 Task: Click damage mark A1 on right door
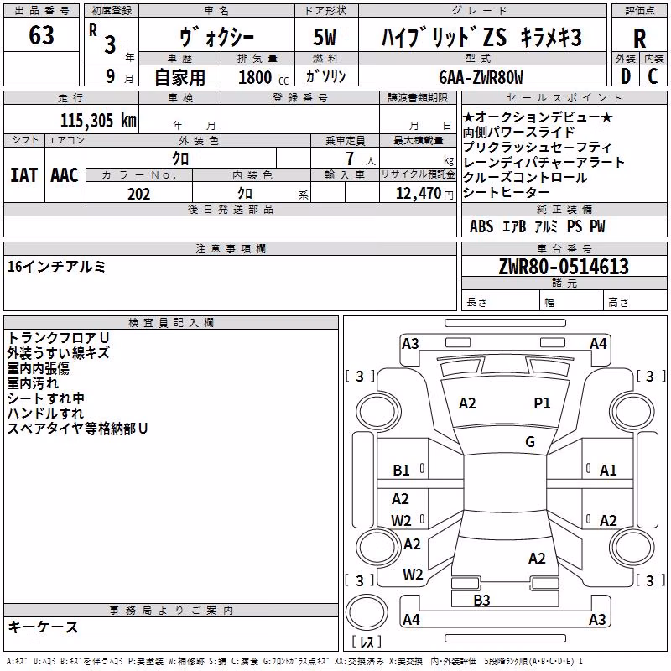coord(608,471)
